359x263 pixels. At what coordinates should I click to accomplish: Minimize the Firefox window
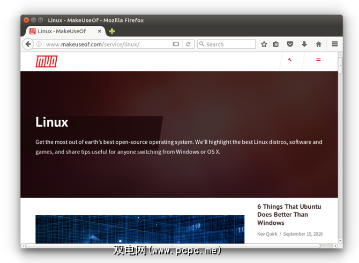(33, 20)
